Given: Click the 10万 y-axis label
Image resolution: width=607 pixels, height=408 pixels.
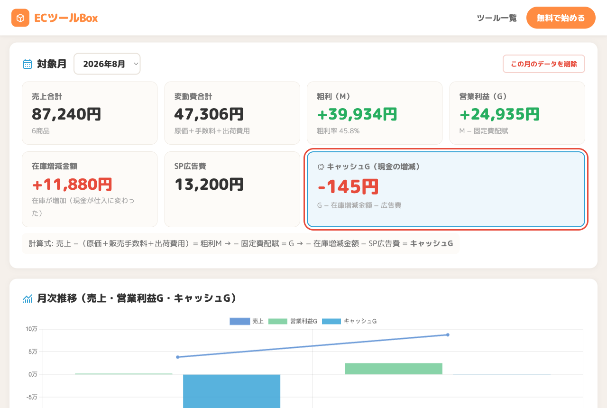Looking at the screenshot, I should pyautogui.click(x=31, y=329).
